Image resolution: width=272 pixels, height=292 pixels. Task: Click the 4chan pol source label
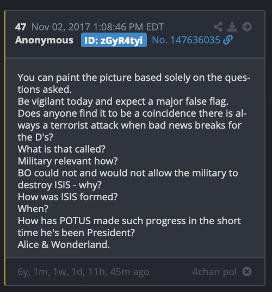point(214,272)
